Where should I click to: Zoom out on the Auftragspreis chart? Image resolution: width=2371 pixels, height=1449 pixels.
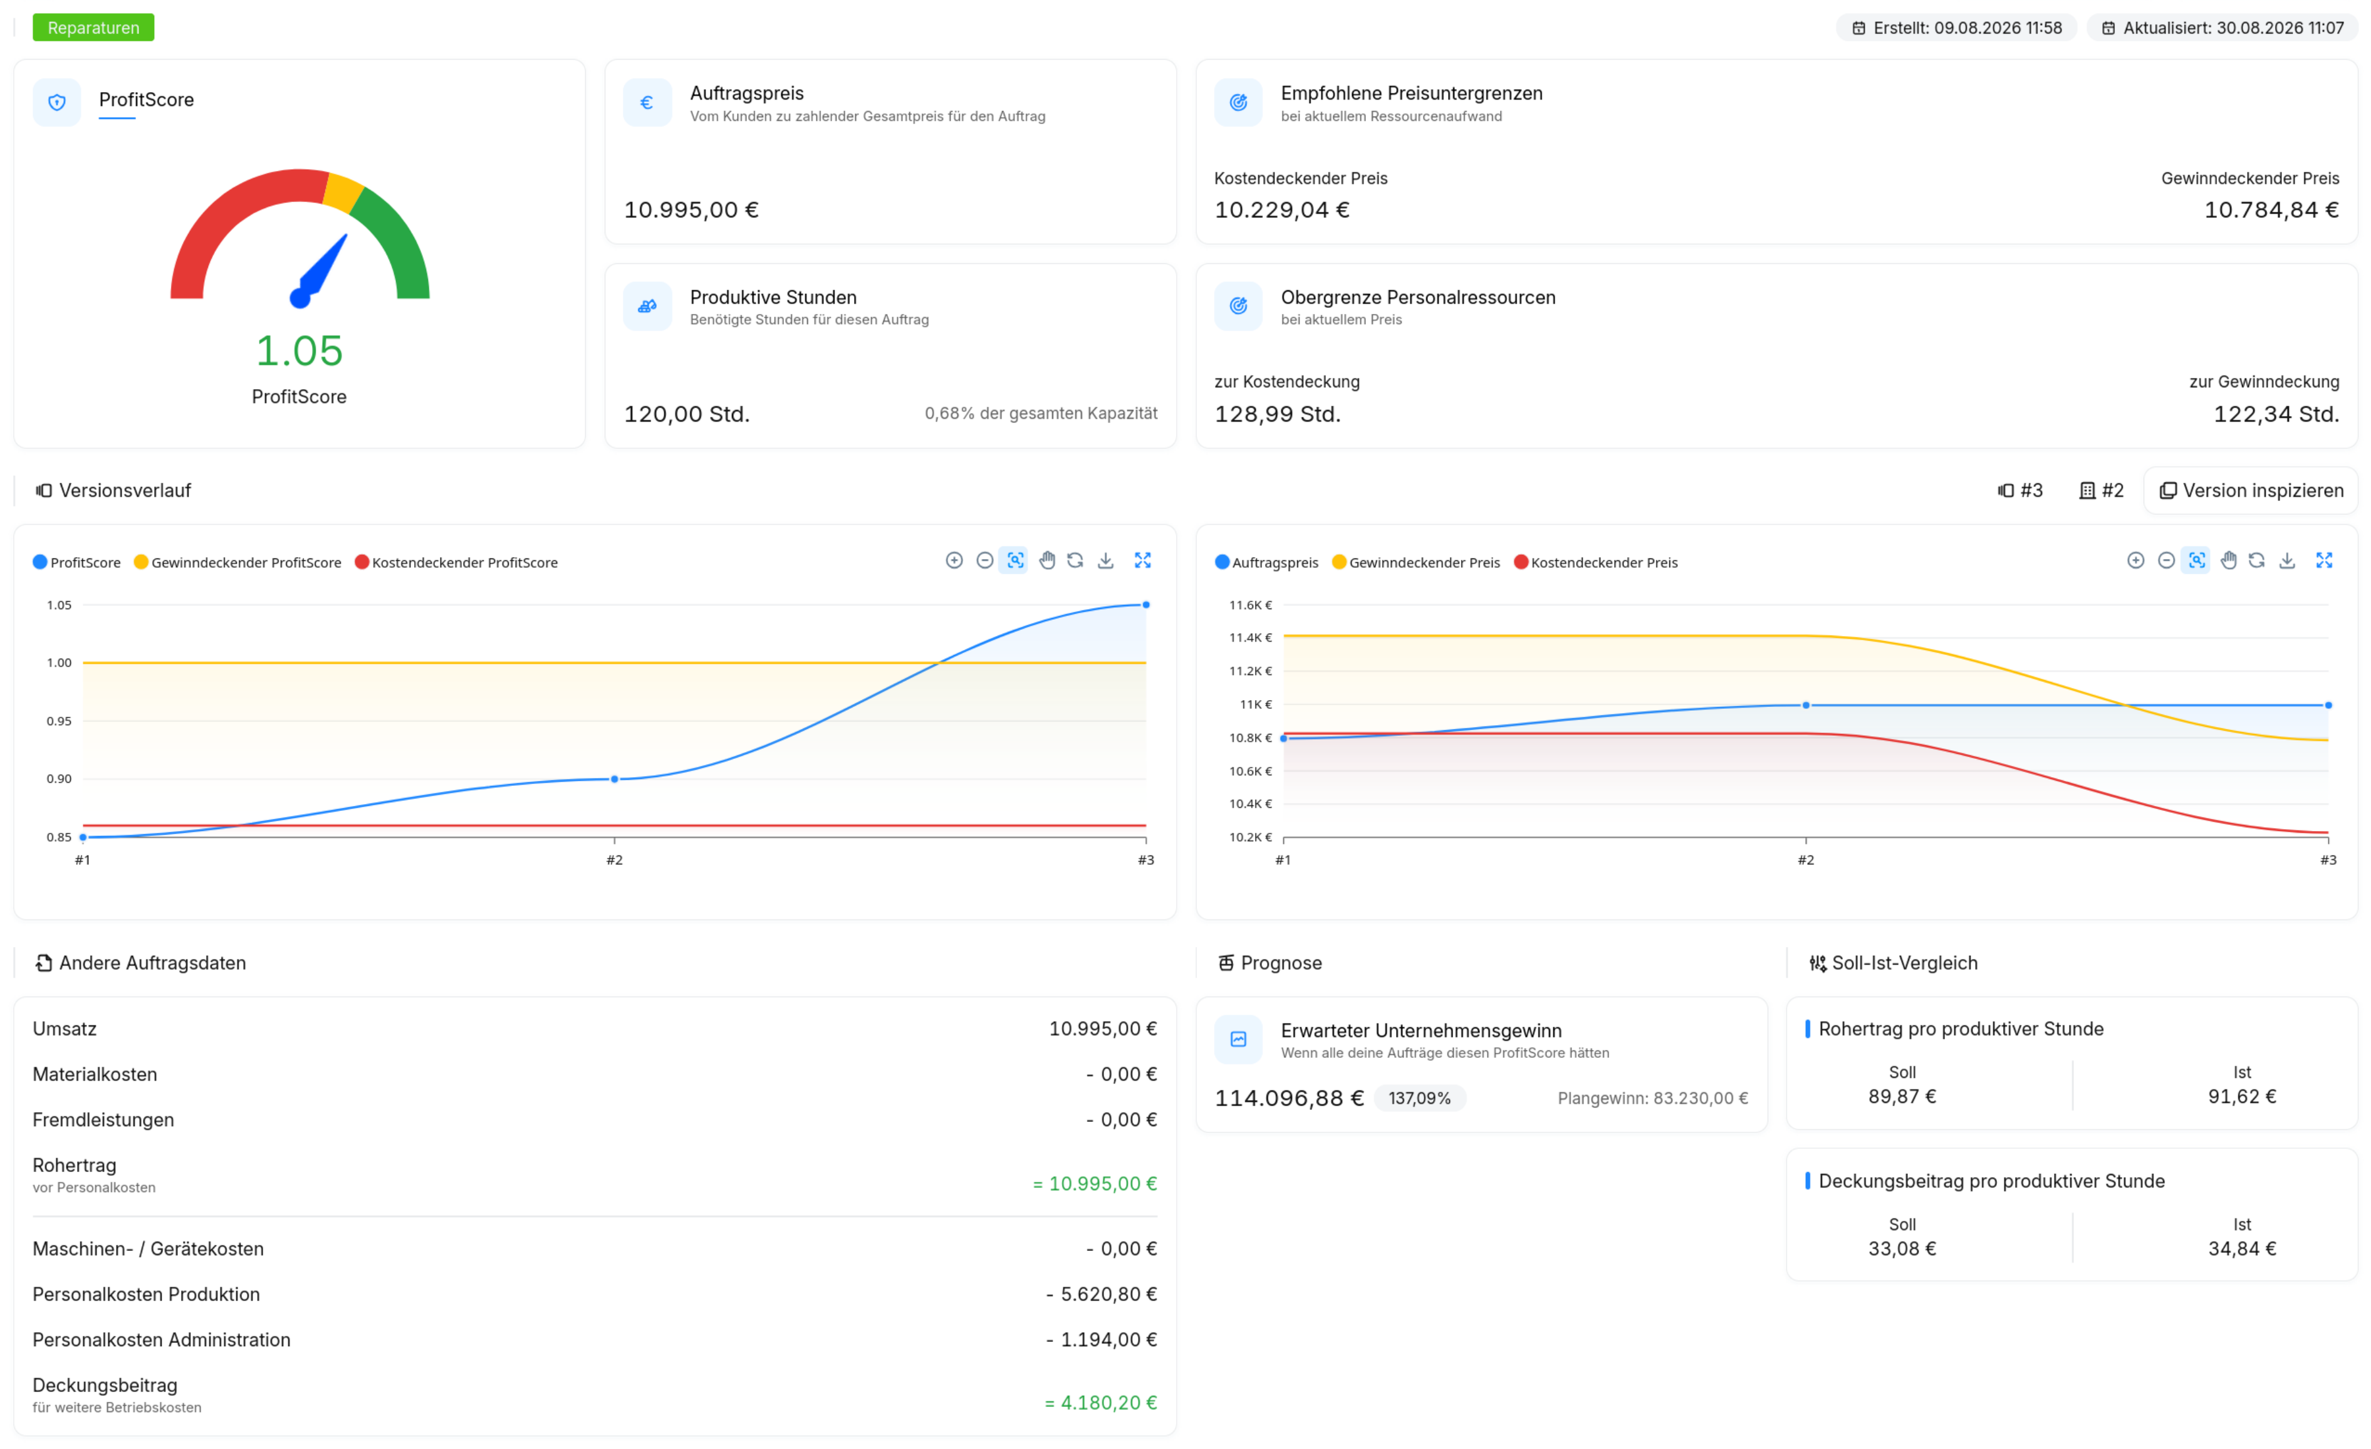coord(2166,560)
